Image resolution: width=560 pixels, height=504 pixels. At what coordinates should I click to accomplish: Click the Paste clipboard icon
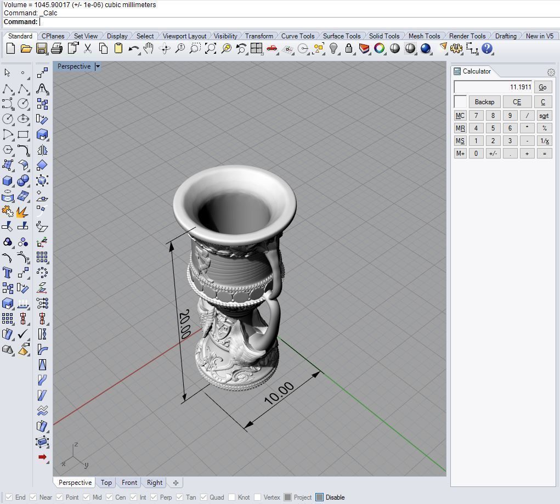coord(118,48)
